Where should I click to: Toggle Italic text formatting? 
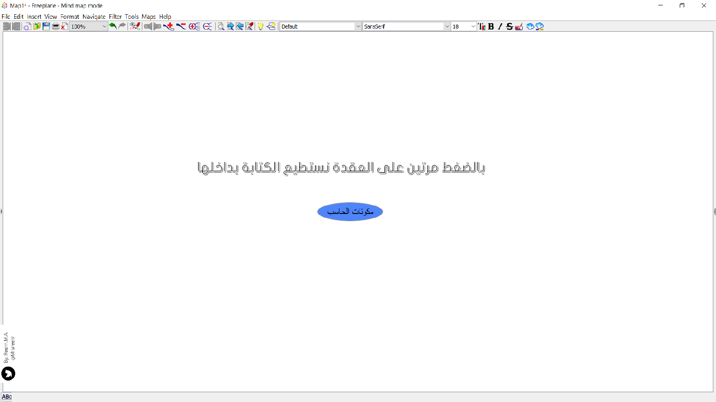pyautogui.click(x=500, y=27)
